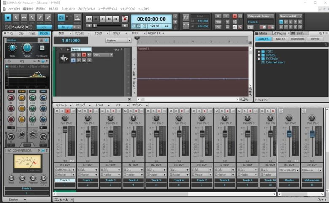Open the ファイル(F) menu

[13, 8]
